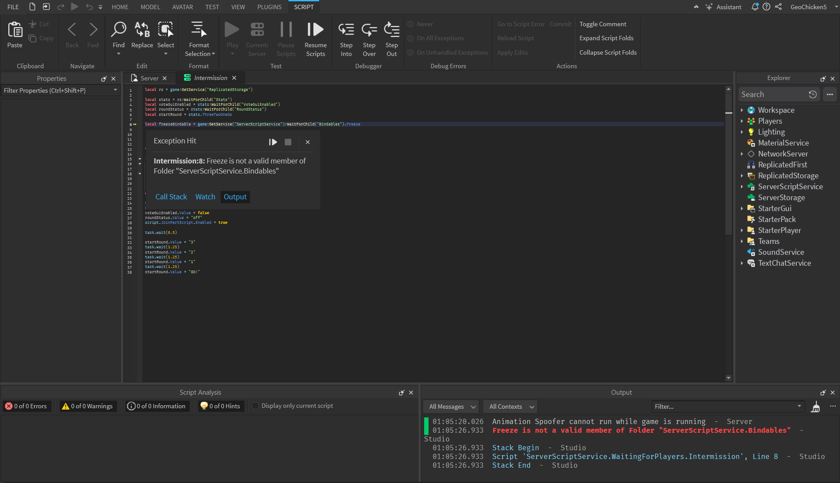Screen dimensions: 840x483
Task: Stop debugging in Exception Hit popup
Action: coord(288,142)
